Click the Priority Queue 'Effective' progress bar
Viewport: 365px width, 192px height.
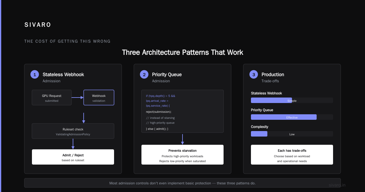tap(292, 117)
